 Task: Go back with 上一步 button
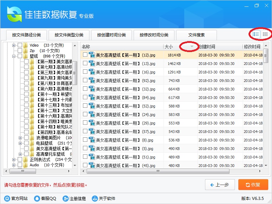(220, 185)
